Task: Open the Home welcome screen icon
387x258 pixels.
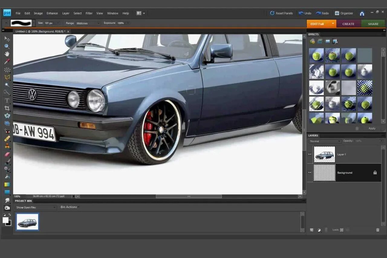Action: pyautogui.click(x=362, y=13)
